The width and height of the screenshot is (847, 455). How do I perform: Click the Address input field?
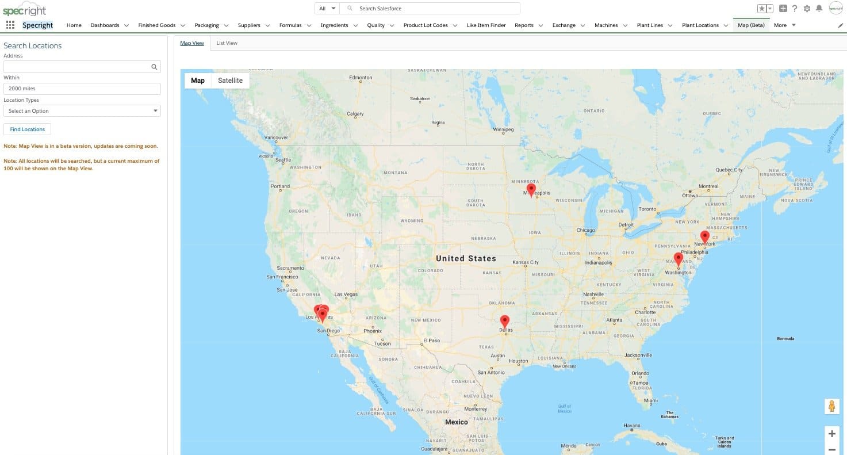coord(82,67)
